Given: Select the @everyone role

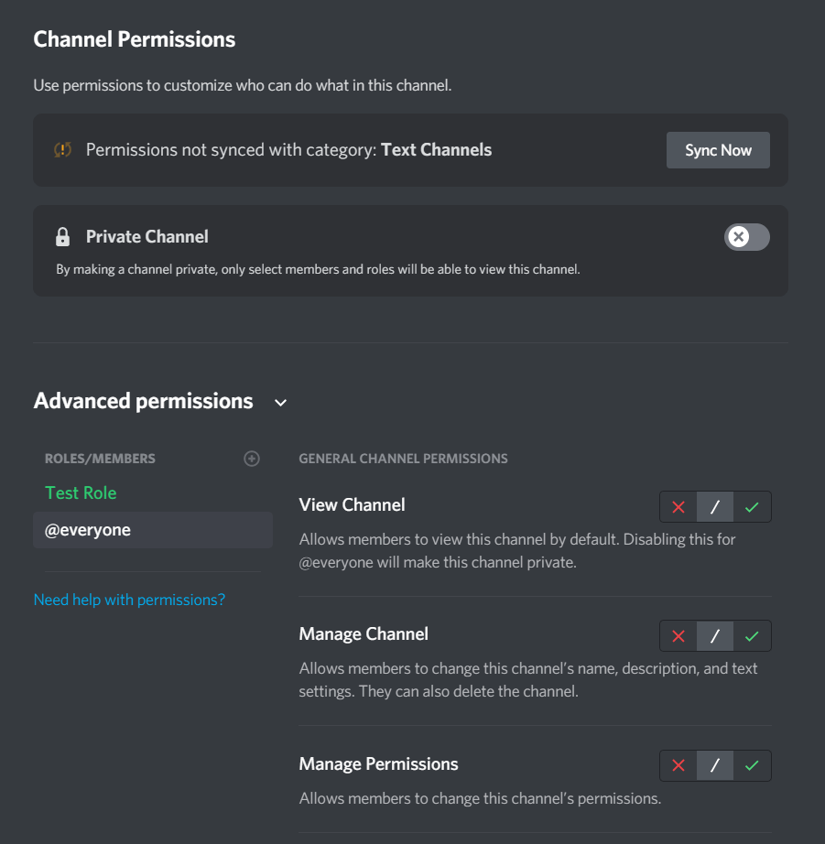Looking at the screenshot, I should point(88,530).
